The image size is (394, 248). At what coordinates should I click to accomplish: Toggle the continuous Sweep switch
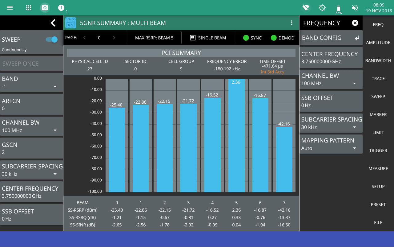pos(52,39)
